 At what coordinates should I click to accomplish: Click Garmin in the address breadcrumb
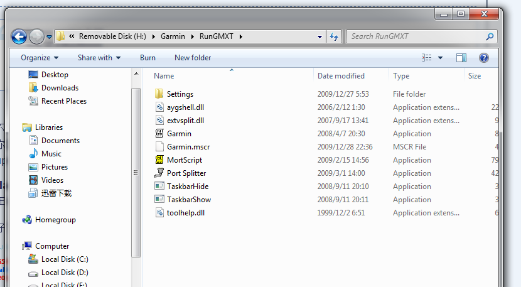pos(172,36)
